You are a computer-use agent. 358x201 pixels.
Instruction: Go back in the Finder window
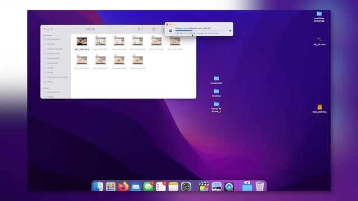point(76,29)
